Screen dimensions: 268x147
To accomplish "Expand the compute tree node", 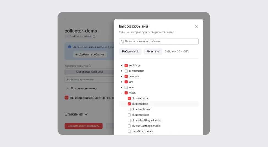I will [122, 76].
